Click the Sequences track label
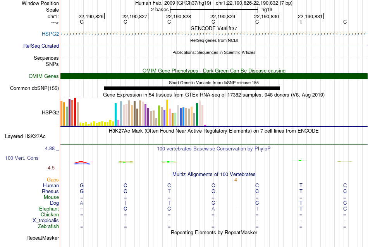This screenshot has width=368, height=247. tap(46, 58)
